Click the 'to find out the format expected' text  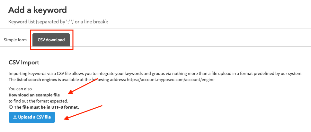click(x=39, y=101)
